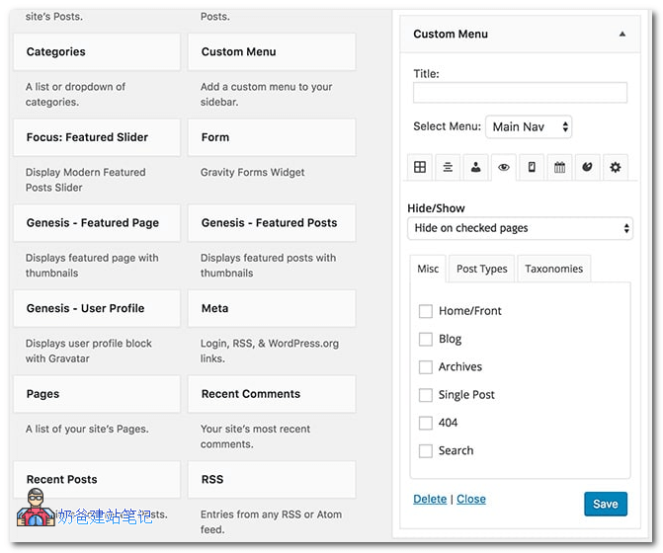This screenshot has width=663, height=553.
Task: Open the user roles icon tab
Action: pyautogui.click(x=475, y=168)
